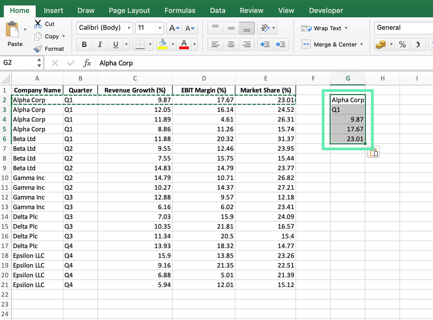This screenshot has height=320, width=433.
Task: Set middle vertical alignment
Action: point(231,28)
